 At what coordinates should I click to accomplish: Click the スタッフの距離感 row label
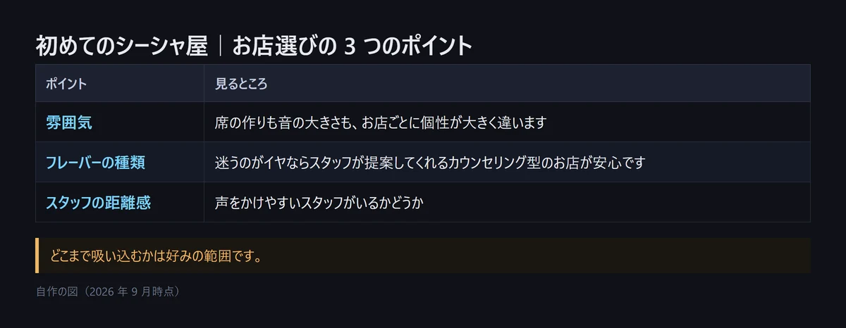pyautogui.click(x=98, y=203)
